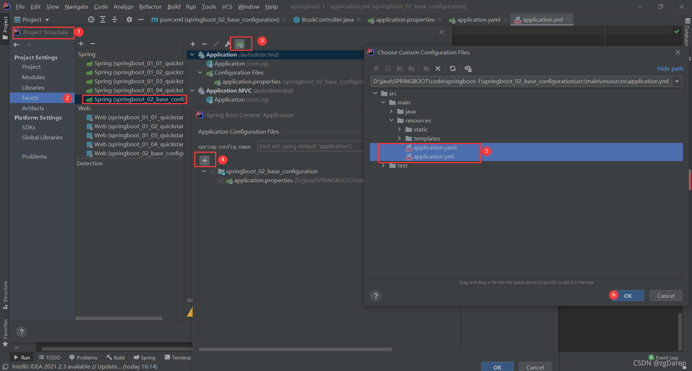Screen dimensions: 692x371
Task: Click the Customize Spring Boot icon in facet toolbar
Action: click(x=240, y=44)
